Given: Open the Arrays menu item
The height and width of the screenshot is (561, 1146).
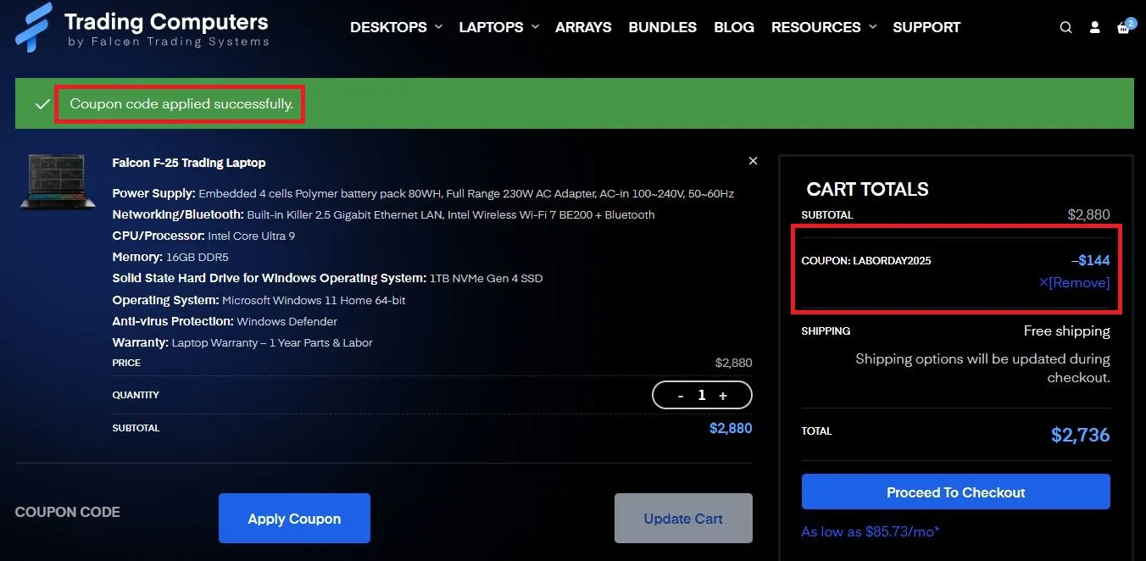Looking at the screenshot, I should [x=583, y=27].
